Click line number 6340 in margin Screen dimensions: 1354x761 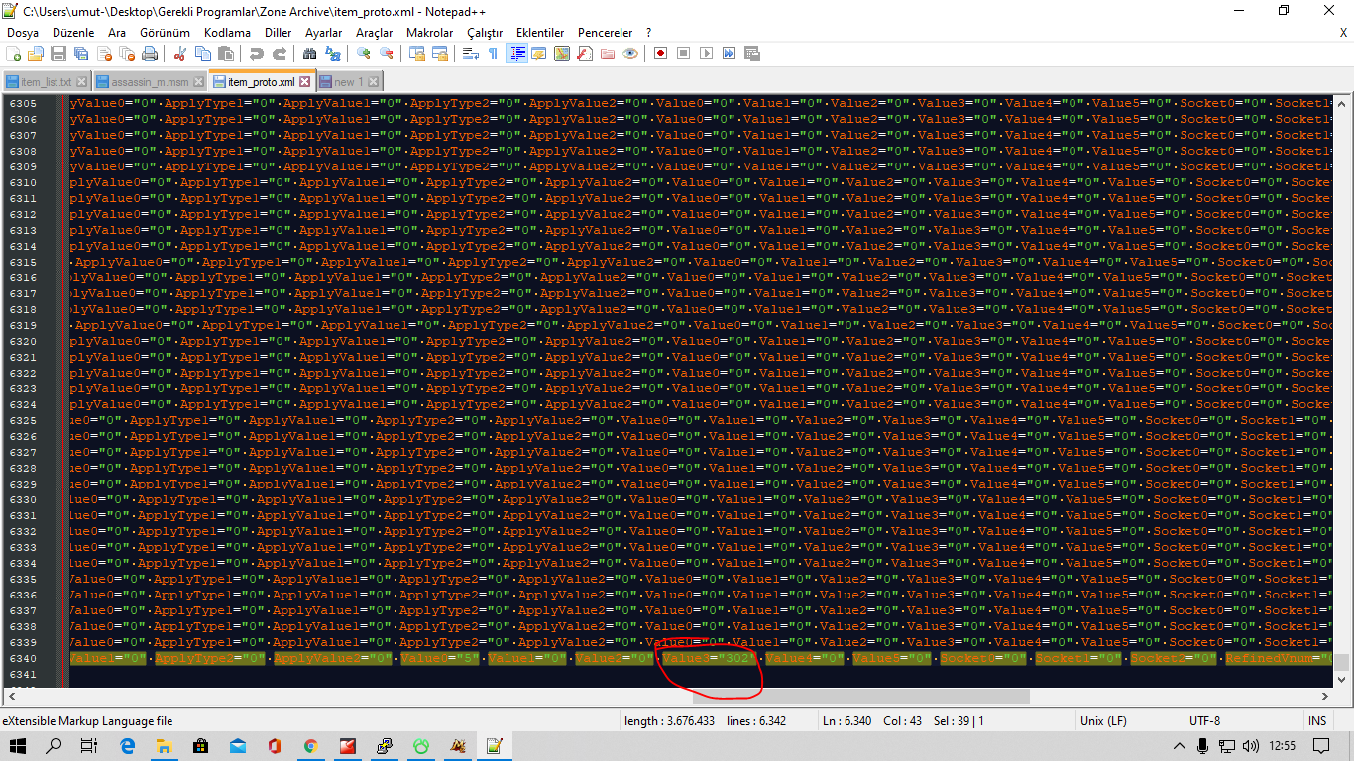click(x=23, y=658)
